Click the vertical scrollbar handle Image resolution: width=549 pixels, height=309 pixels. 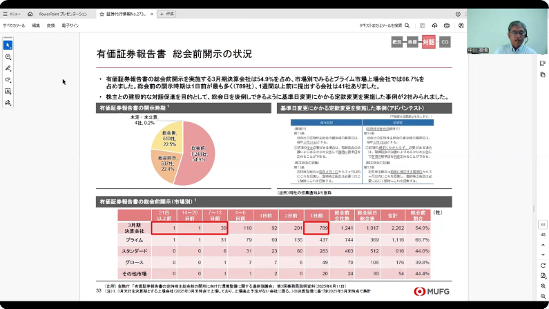pos(534,208)
